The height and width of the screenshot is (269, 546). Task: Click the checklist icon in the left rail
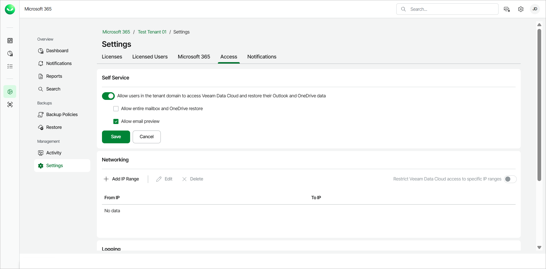coord(10,66)
